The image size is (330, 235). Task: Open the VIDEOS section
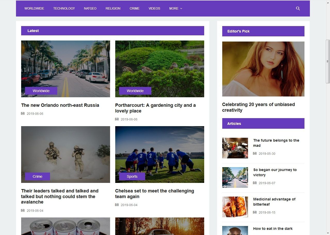[x=154, y=8]
